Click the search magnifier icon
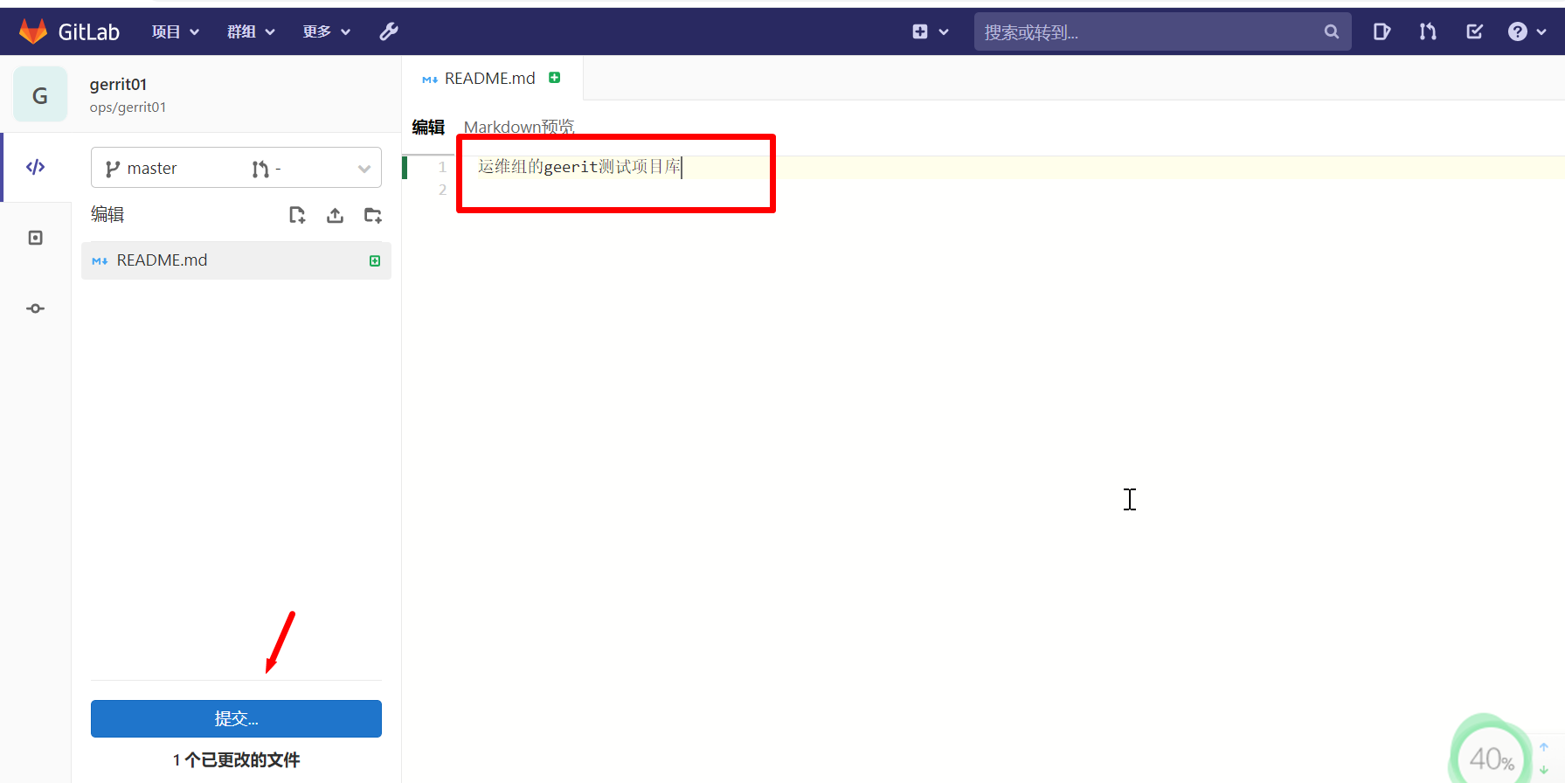1565x783 pixels. pos(1332,31)
